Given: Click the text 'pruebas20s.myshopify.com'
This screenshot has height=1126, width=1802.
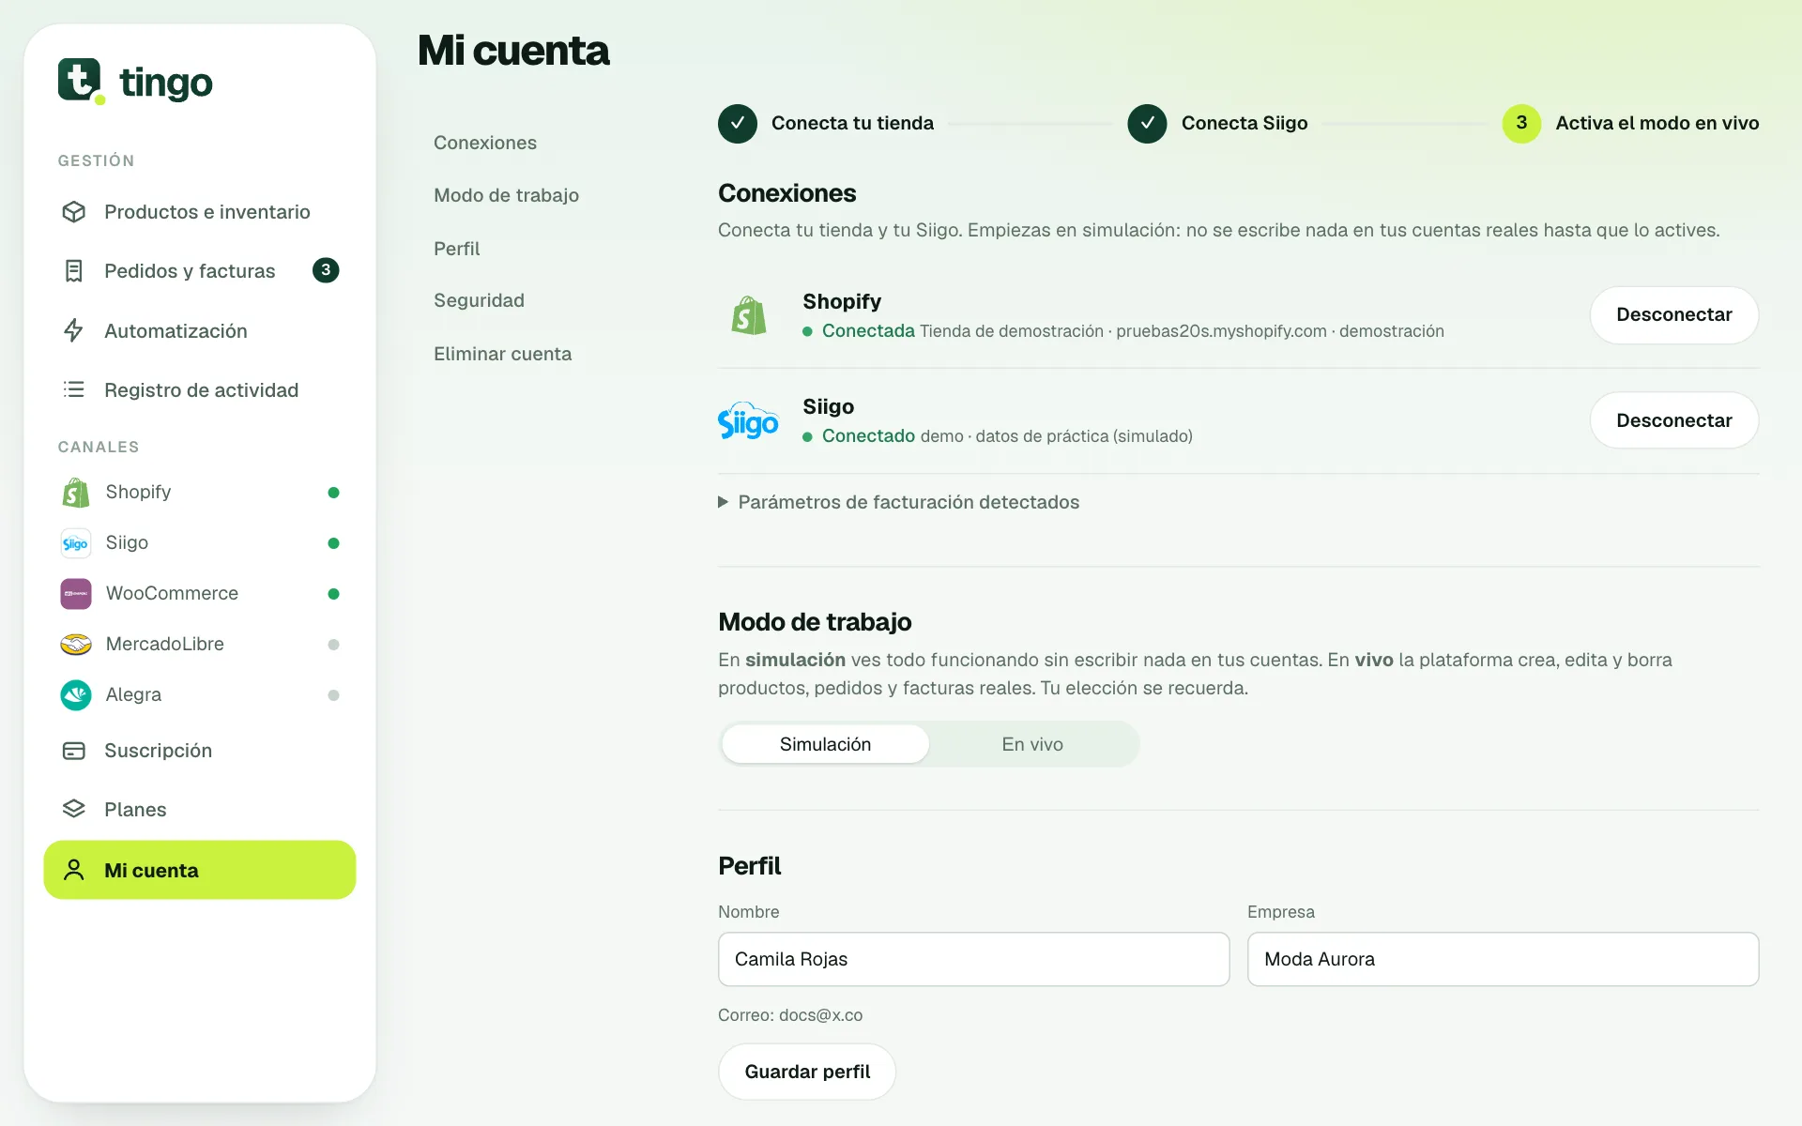Looking at the screenshot, I should [x=1221, y=331].
